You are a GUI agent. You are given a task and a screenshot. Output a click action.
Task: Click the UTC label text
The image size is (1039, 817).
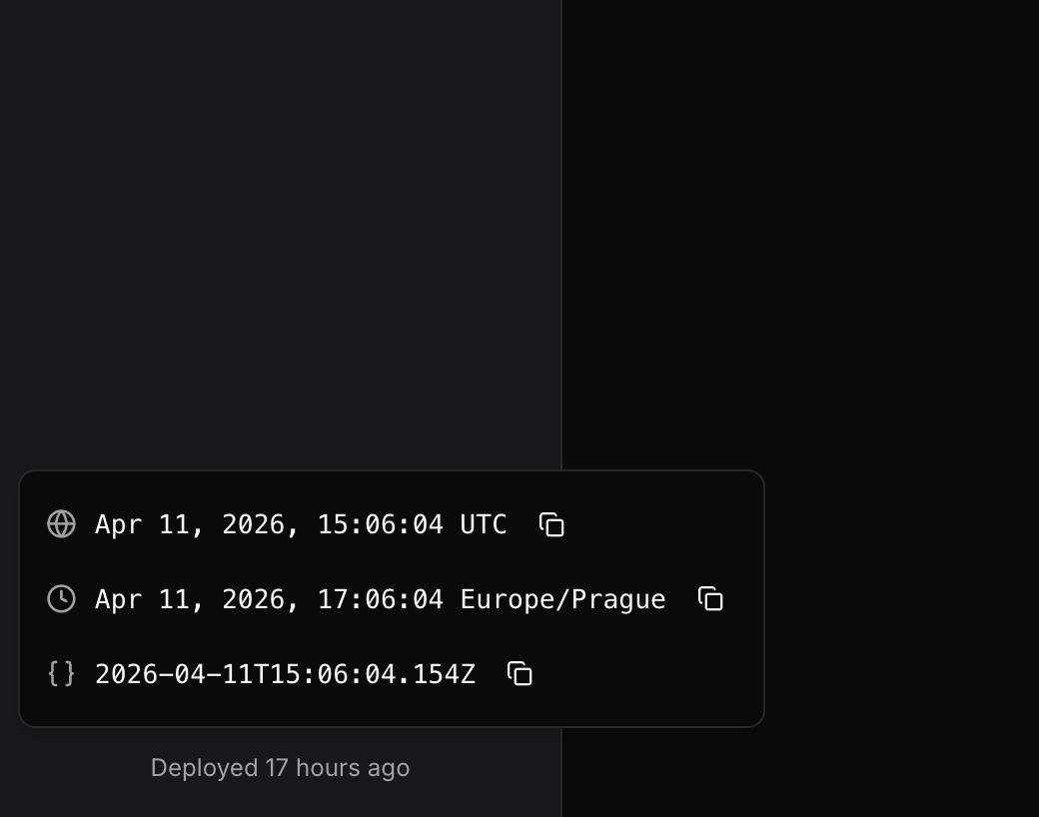(485, 523)
